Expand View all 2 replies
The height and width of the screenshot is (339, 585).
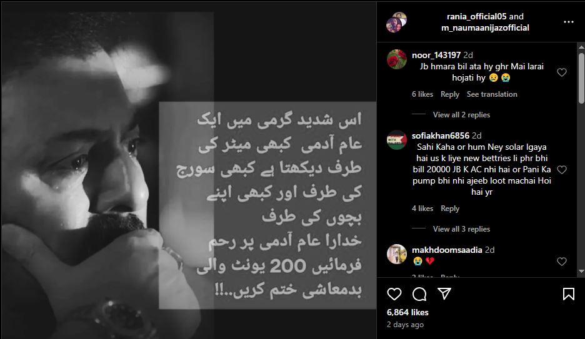click(461, 115)
